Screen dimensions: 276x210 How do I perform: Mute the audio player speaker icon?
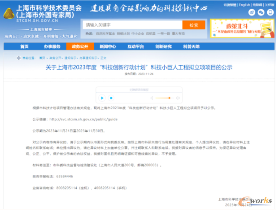(152, 98)
